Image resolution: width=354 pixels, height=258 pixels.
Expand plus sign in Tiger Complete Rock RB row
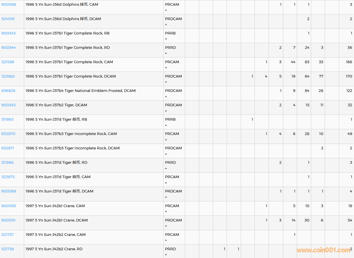pos(166,39)
